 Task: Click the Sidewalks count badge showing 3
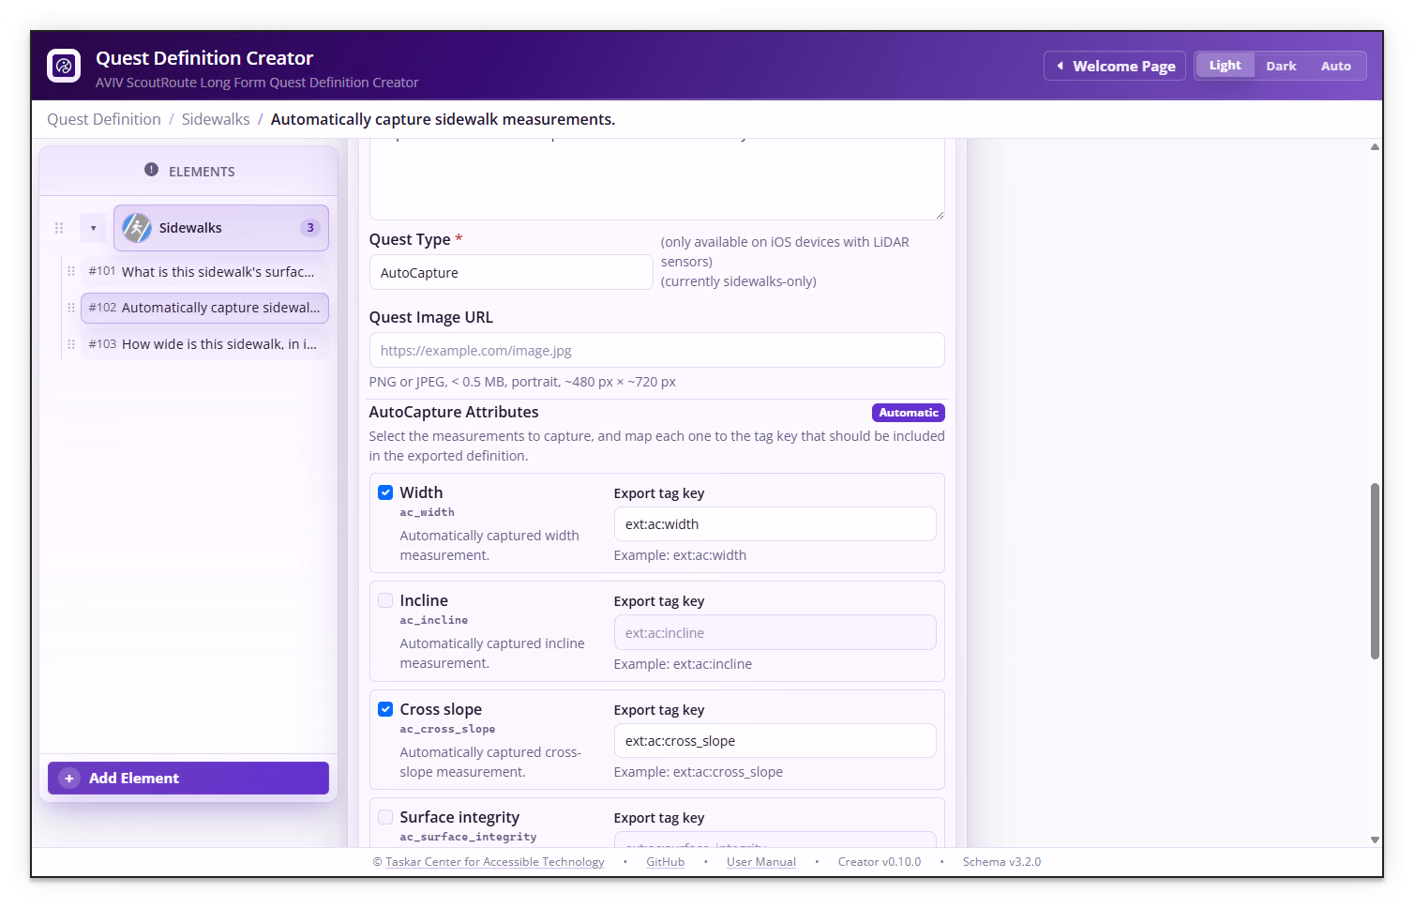pos(310,228)
